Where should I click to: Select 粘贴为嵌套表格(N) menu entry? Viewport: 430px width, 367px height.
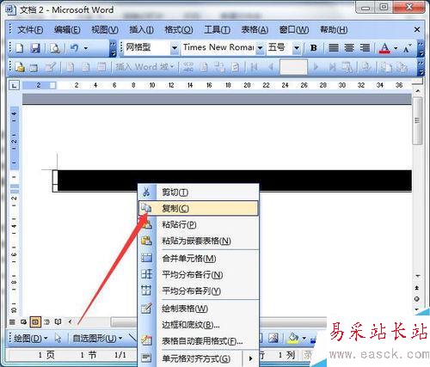(199, 241)
